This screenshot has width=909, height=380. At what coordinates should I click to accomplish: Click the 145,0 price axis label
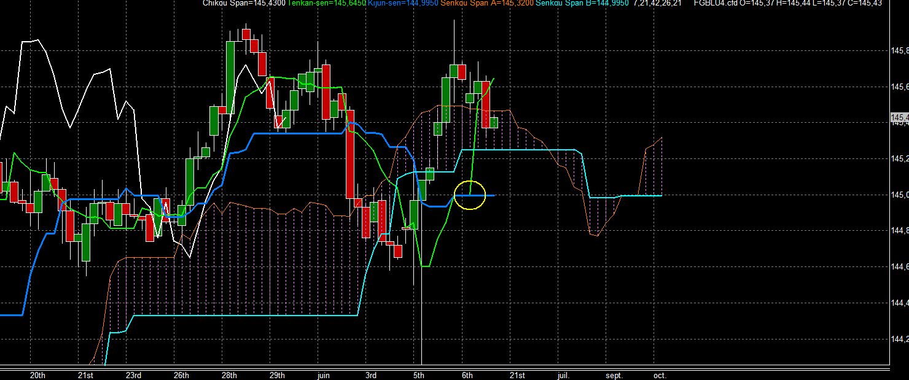point(899,195)
